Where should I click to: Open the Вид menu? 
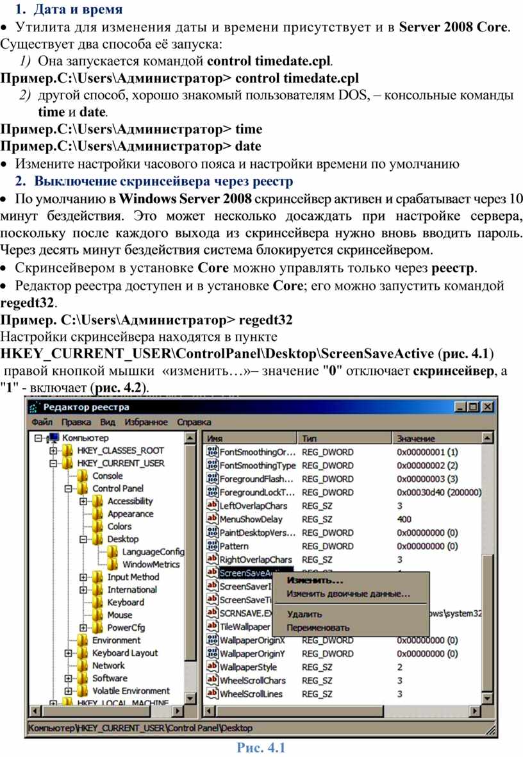coord(108,422)
